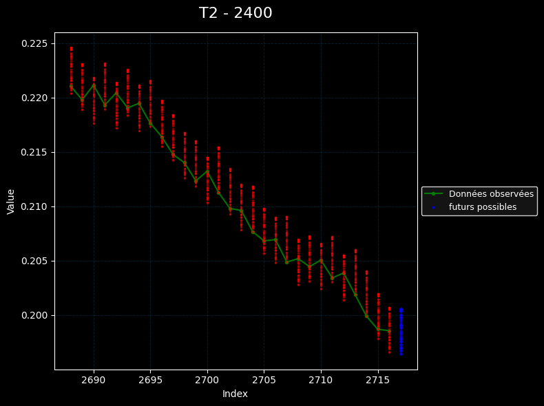Click the y-axis tick label 0.225
Image resolution: width=544 pixels, height=406 pixels.
[x=34, y=43]
